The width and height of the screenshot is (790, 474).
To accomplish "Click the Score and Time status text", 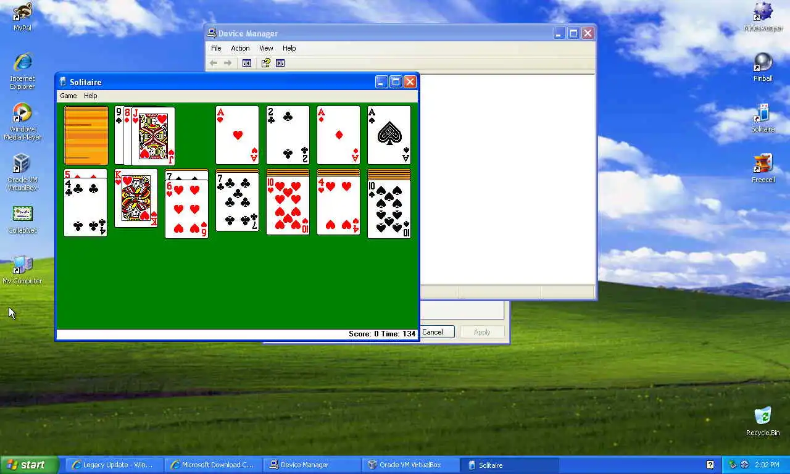I will pyautogui.click(x=382, y=334).
